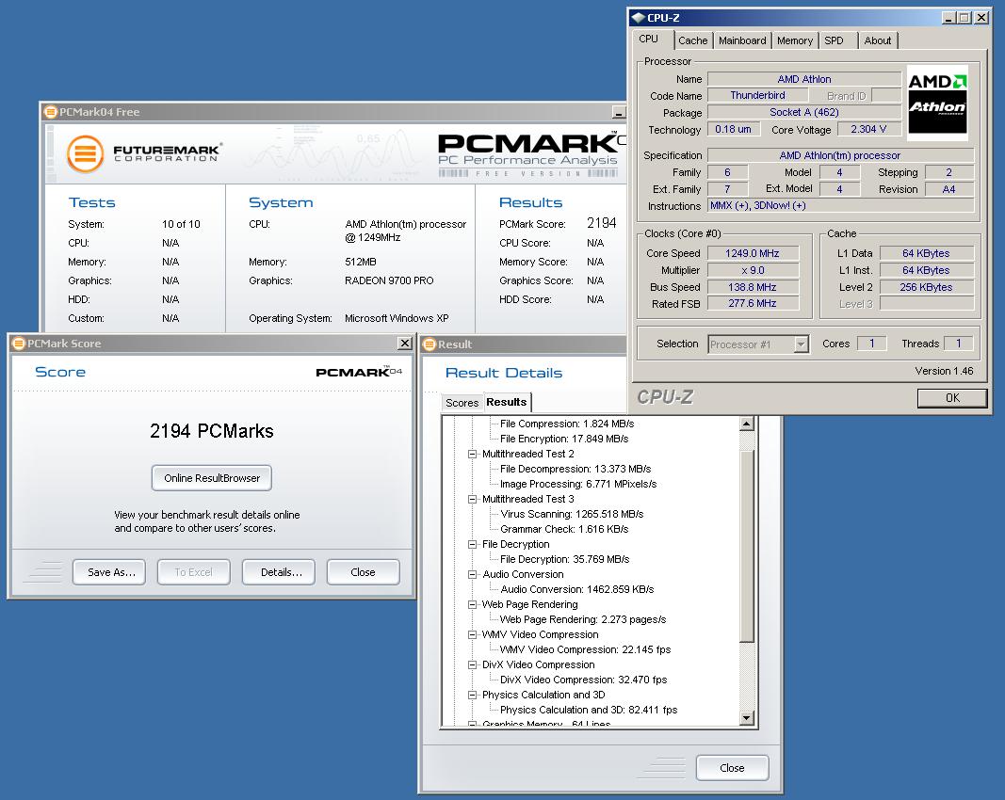Click the Technology 0.18 um field
Screen dimensions: 1005x800
click(733, 129)
